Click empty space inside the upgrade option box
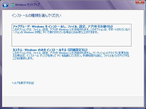Screen dimensions: 146x109 [71, 40]
